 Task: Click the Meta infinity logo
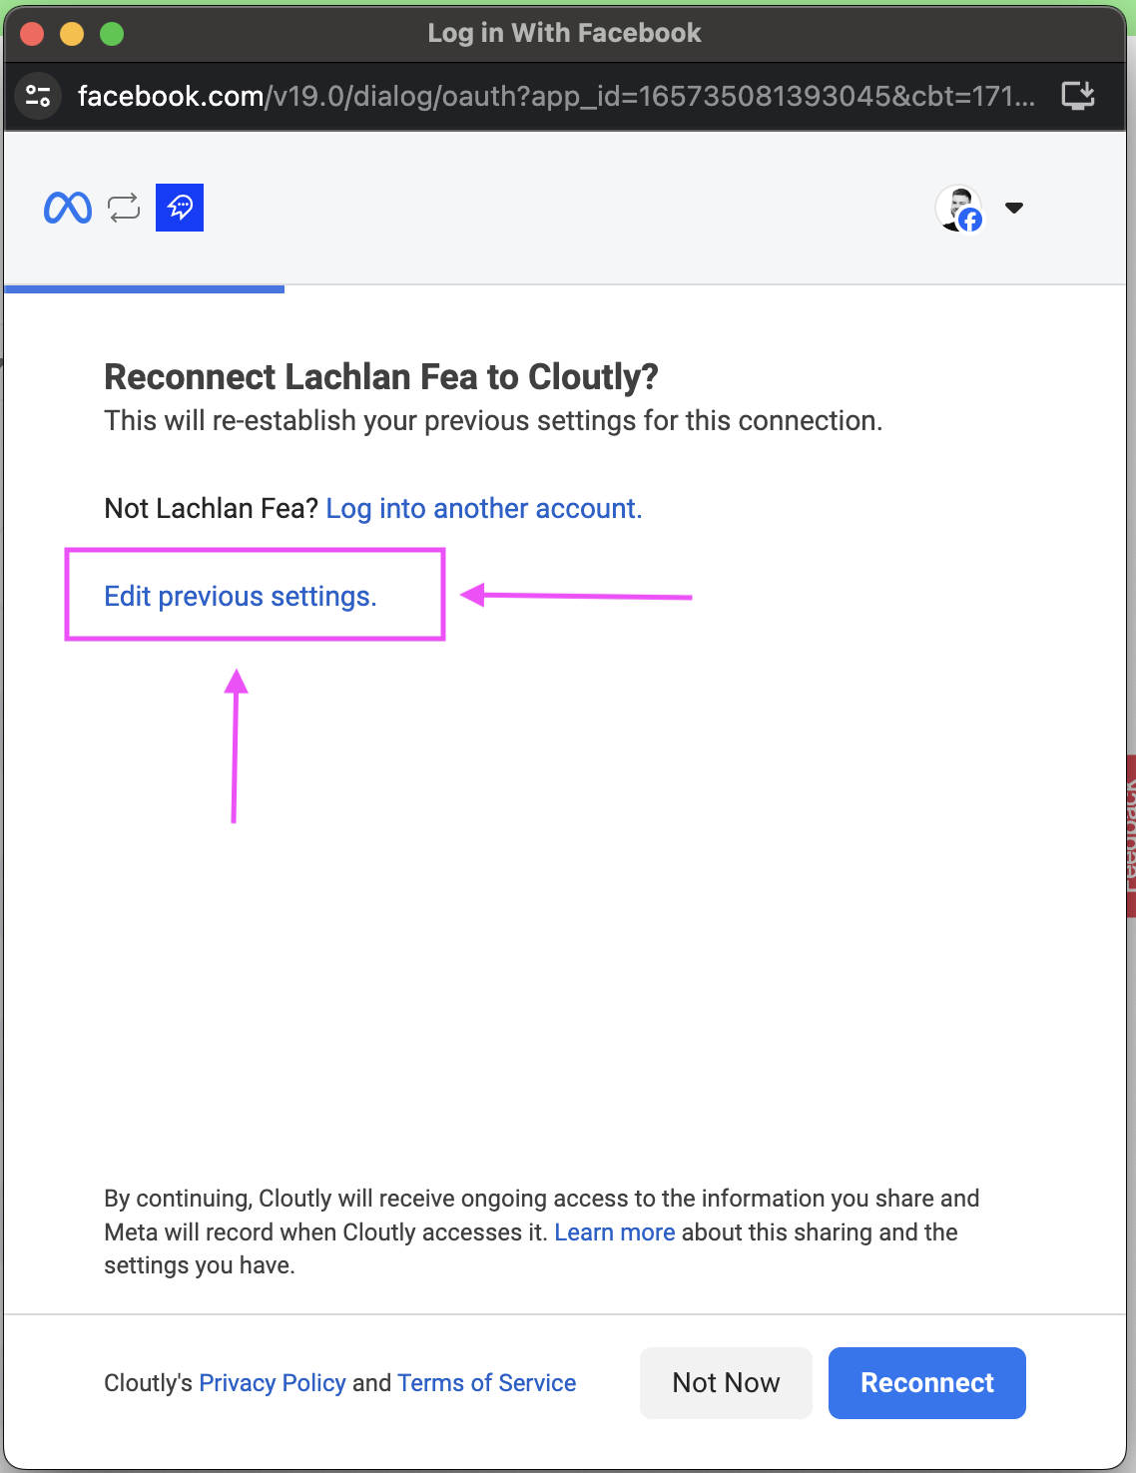(68, 208)
